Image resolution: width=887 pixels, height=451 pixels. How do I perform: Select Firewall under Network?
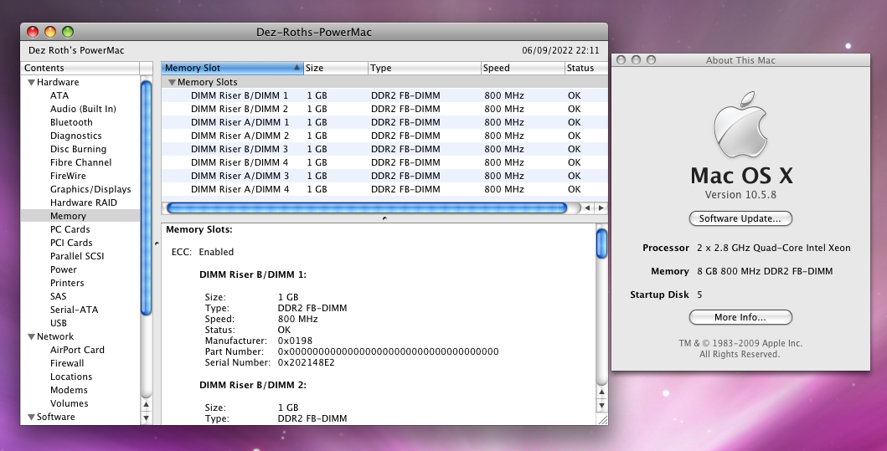click(67, 363)
